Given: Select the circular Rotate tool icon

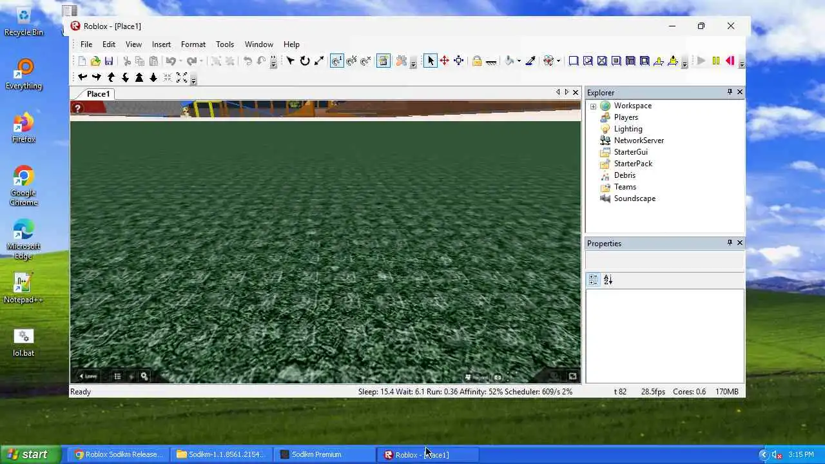Looking at the screenshot, I should (x=305, y=61).
